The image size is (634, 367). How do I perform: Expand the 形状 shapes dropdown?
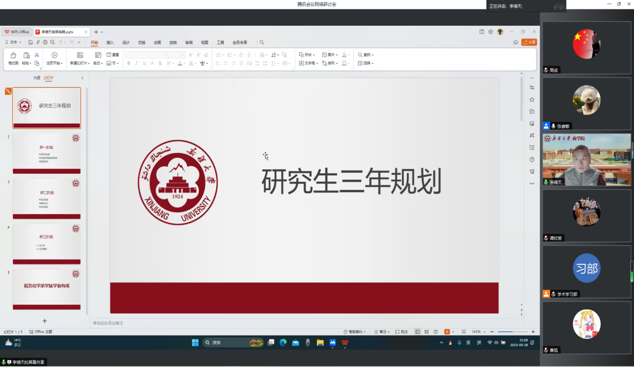click(x=308, y=55)
